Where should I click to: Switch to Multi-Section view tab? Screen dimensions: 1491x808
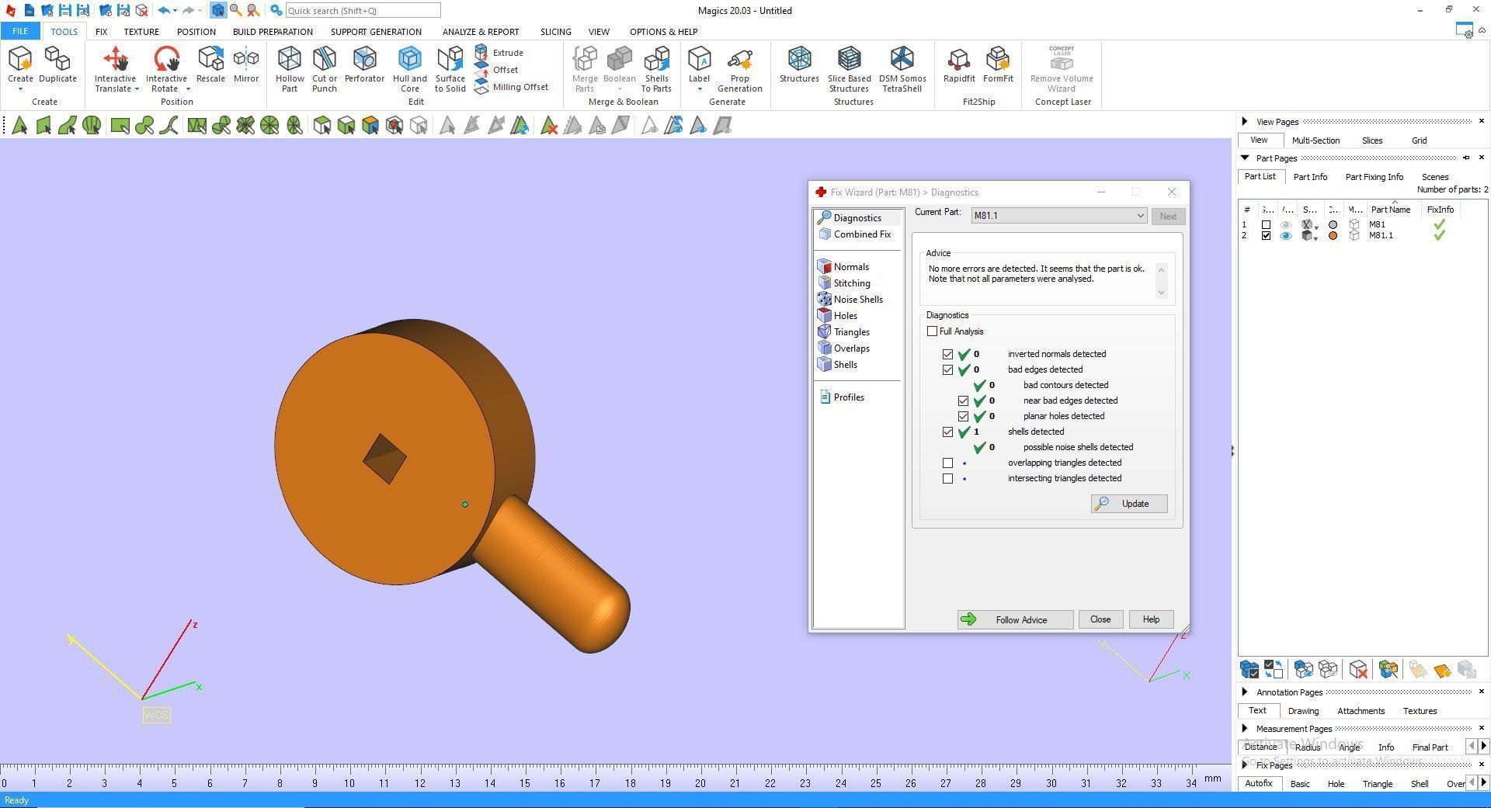pos(1315,140)
